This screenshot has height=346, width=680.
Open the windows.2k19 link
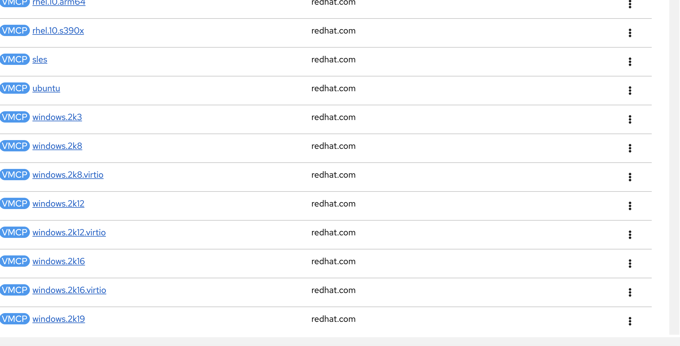(59, 319)
